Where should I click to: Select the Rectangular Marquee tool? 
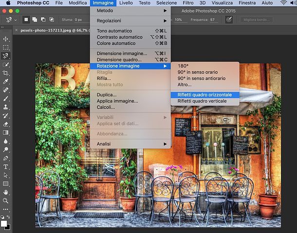(5, 47)
